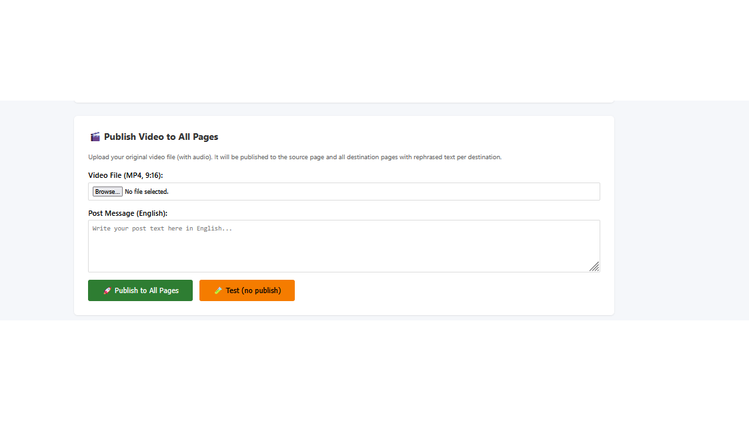Click the "No file selected." text
This screenshot has height=421, width=749.
point(147,191)
